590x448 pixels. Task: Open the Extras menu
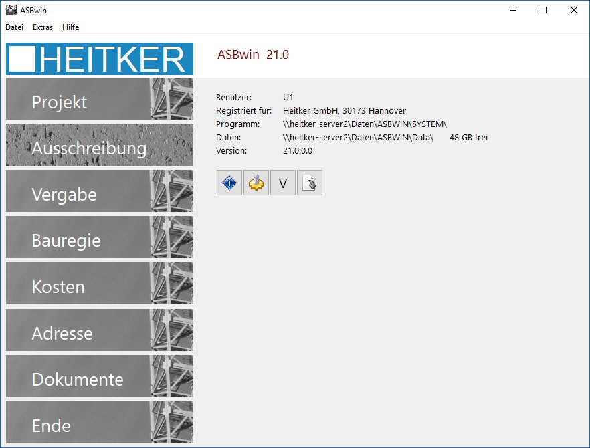43,27
